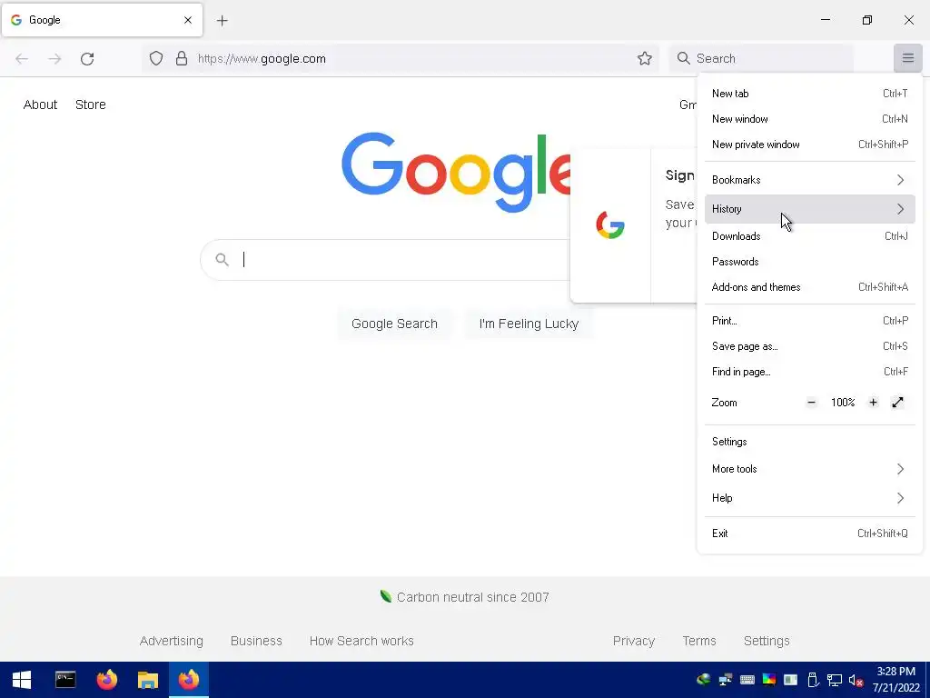Image resolution: width=930 pixels, height=698 pixels.
Task: Open File Explorer from the taskbar
Action: pyautogui.click(x=148, y=680)
